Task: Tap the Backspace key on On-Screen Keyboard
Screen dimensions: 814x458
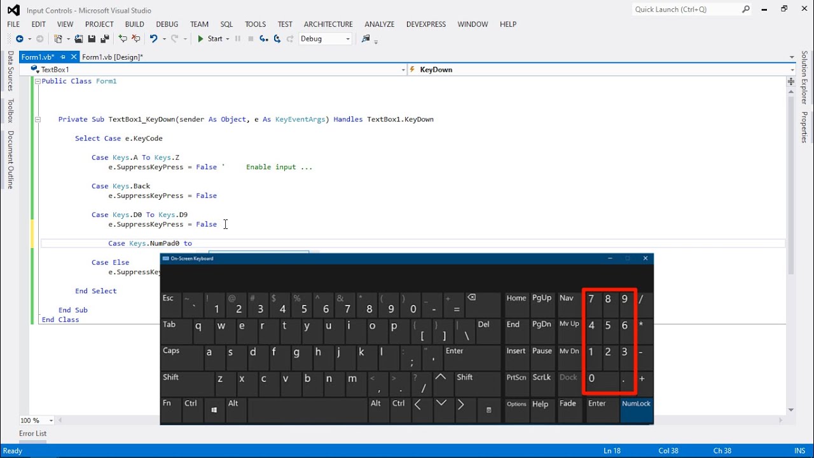Action: (483, 304)
